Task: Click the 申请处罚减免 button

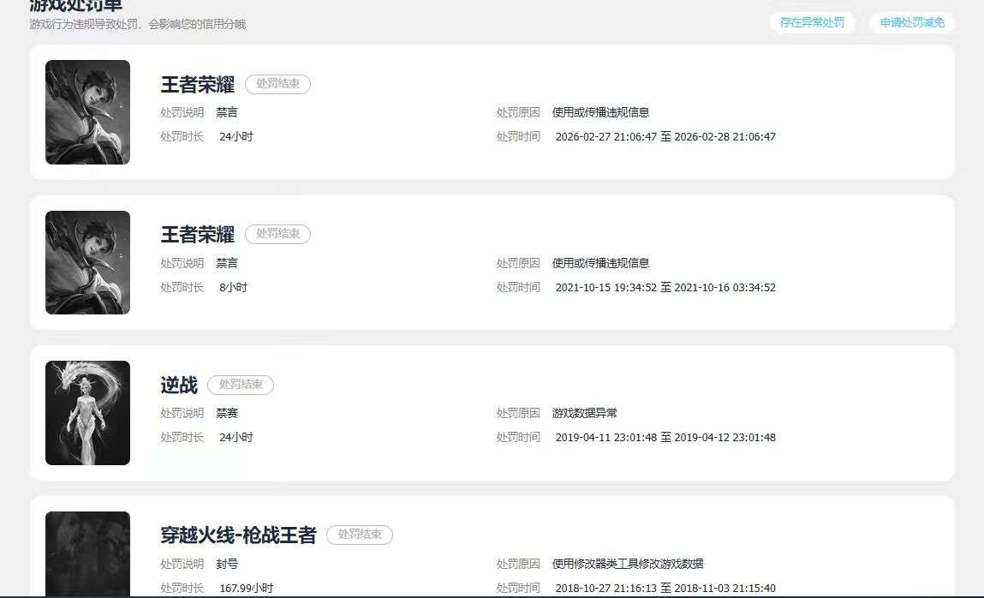Action: point(912,22)
